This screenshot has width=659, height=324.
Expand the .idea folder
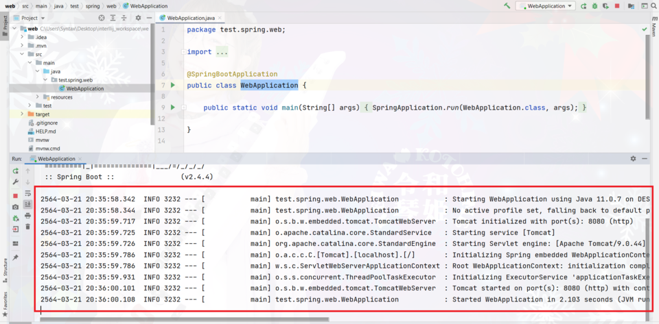tap(22, 37)
